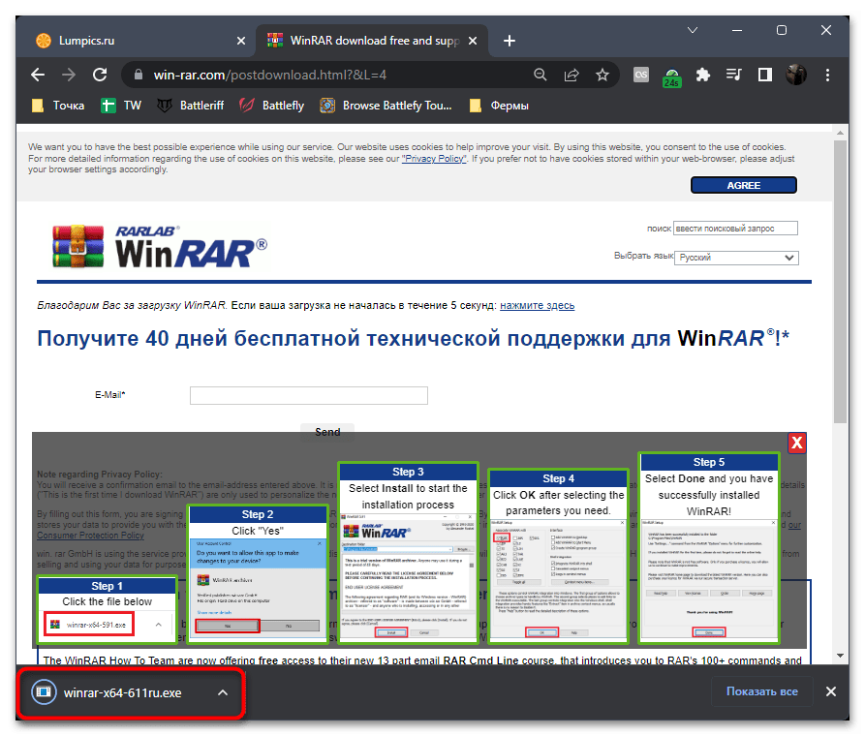The width and height of the screenshot is (865, 736).
Task: Go back to the previous page
Action: tap(38, 75)
